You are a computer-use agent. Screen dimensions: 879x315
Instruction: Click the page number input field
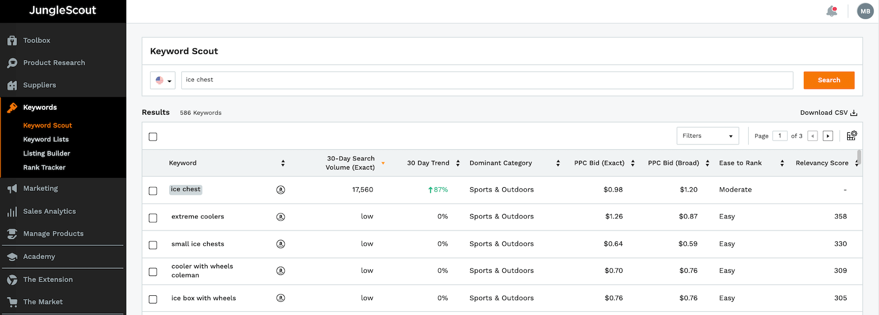tap(780, 136)
